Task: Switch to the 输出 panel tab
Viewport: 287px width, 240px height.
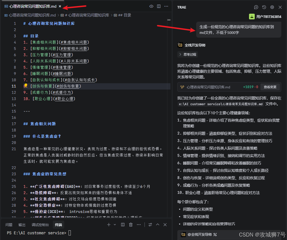Action: [x=22, y=225]
